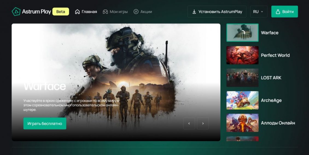Select the Warface thumbnail in the list
Viewport: 309px width, 155px height.
[242, 33]
